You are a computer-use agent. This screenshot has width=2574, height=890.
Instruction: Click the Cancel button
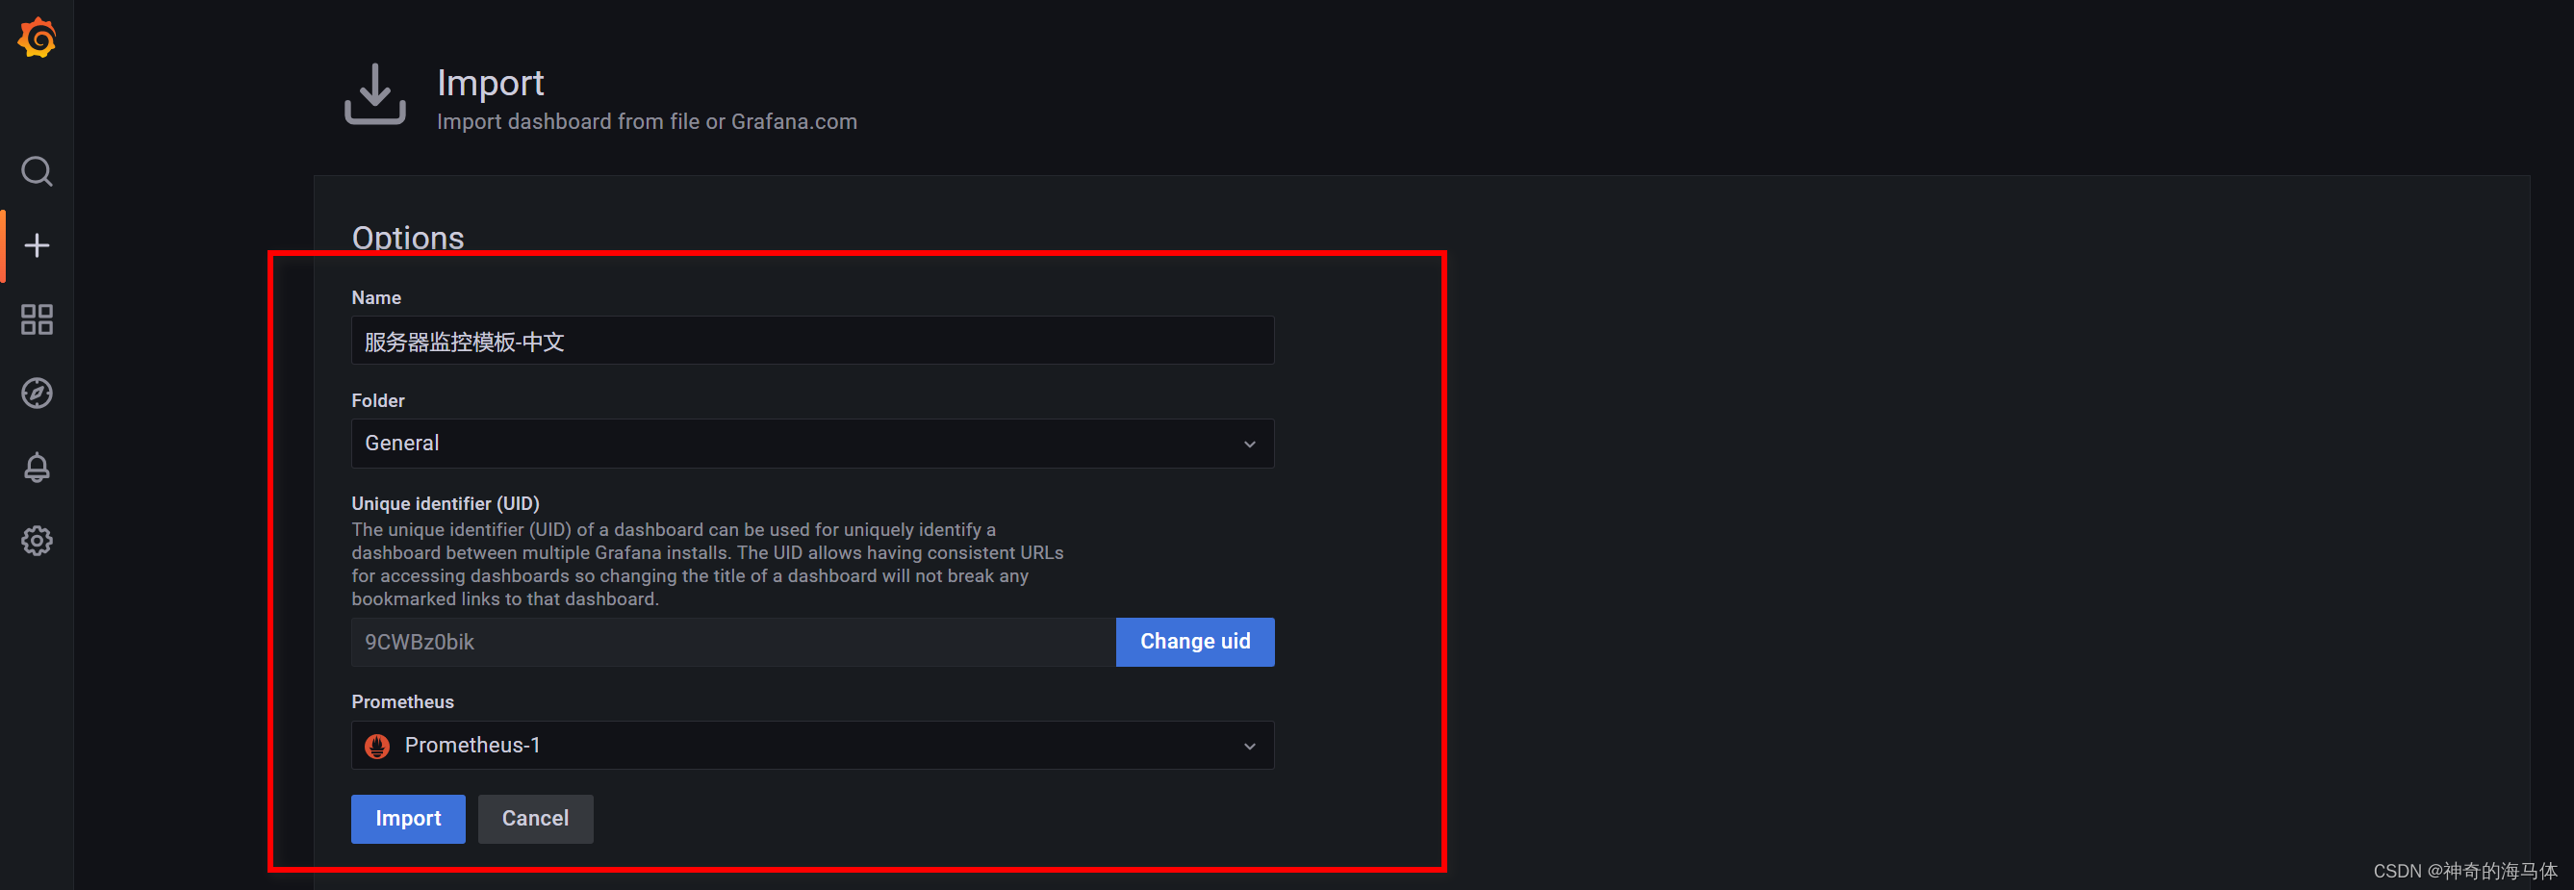[x=536, y=819]
